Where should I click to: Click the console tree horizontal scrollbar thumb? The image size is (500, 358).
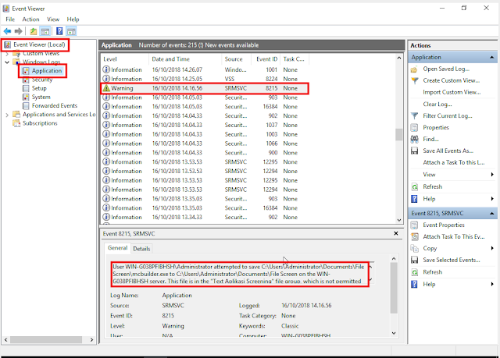[x=46, y=340]
